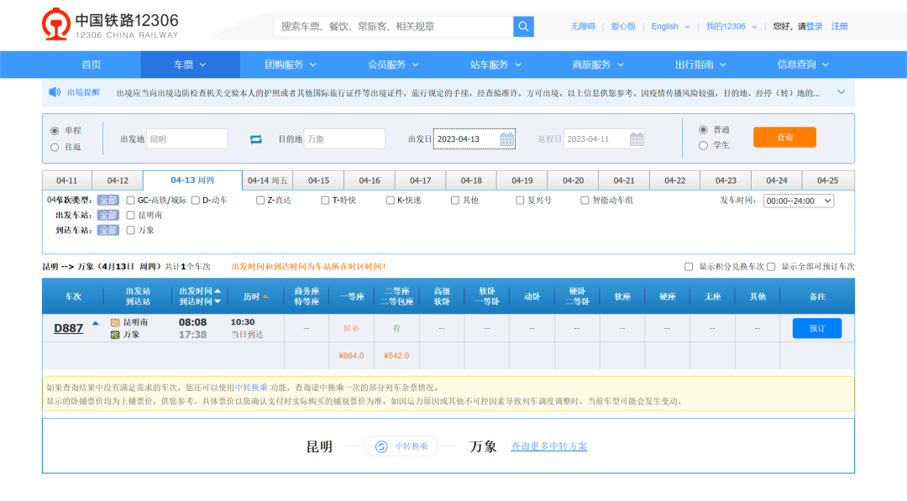This screenshot has height=501, width=907.
Task: Click the 目的地 万象 input field
Action: (x=344, y=139)
